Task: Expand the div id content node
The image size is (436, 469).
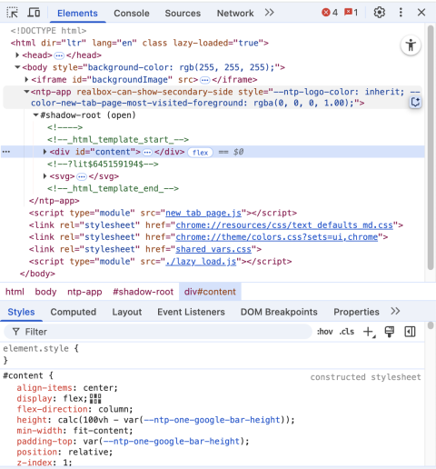Action: coord(45,152)
